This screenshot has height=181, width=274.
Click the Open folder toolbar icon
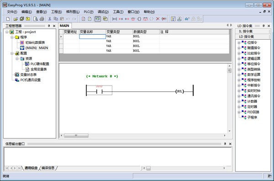click(x=16, y=19)
